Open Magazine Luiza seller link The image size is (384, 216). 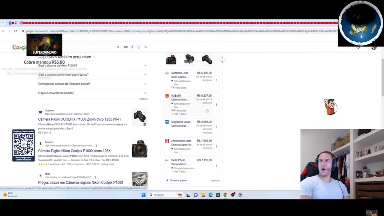181,122
